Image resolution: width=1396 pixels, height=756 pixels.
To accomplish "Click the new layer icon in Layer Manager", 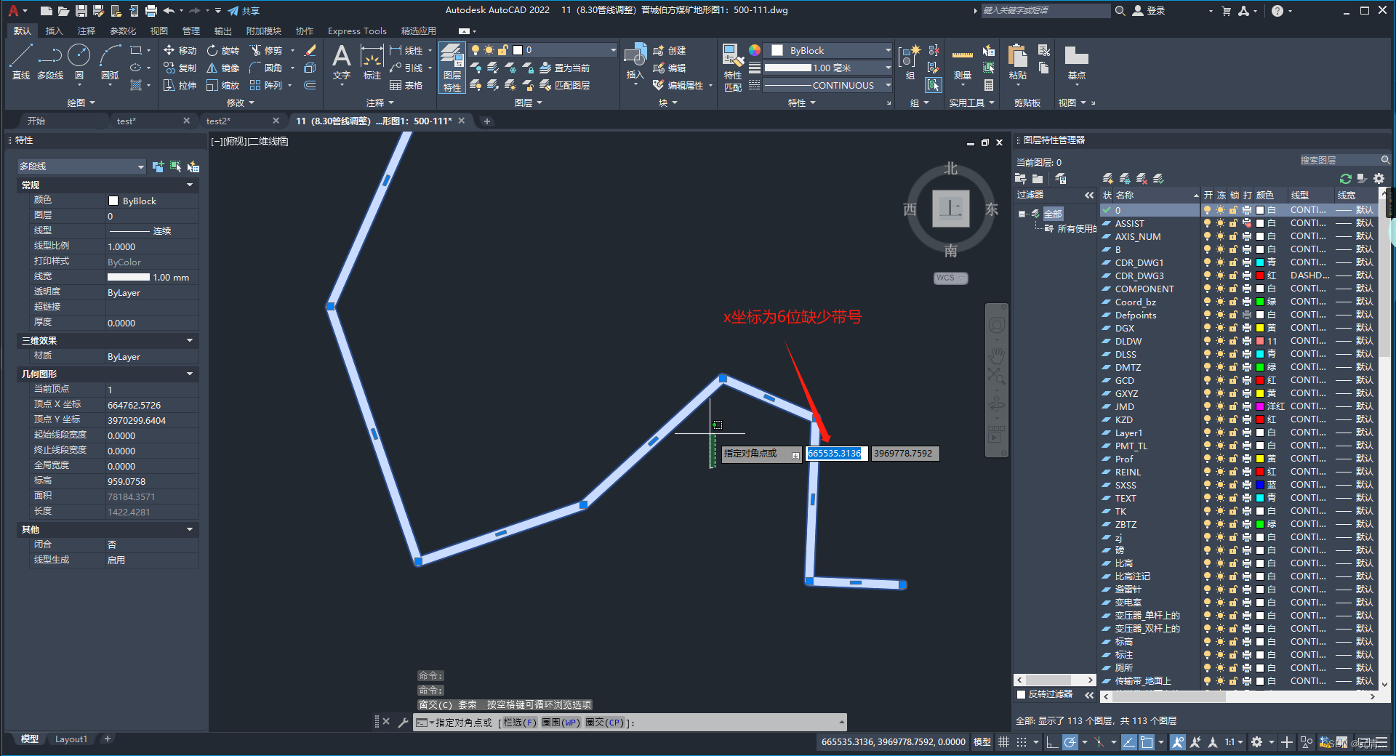I will (1107, 179).
